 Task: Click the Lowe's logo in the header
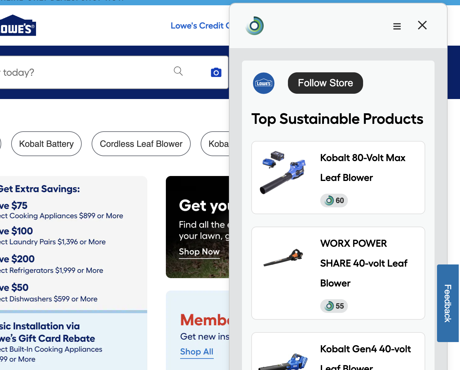18,25
